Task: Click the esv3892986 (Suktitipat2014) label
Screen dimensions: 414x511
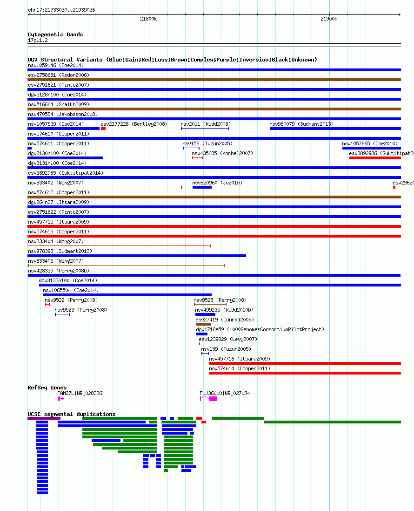Action: pos(381,154)
